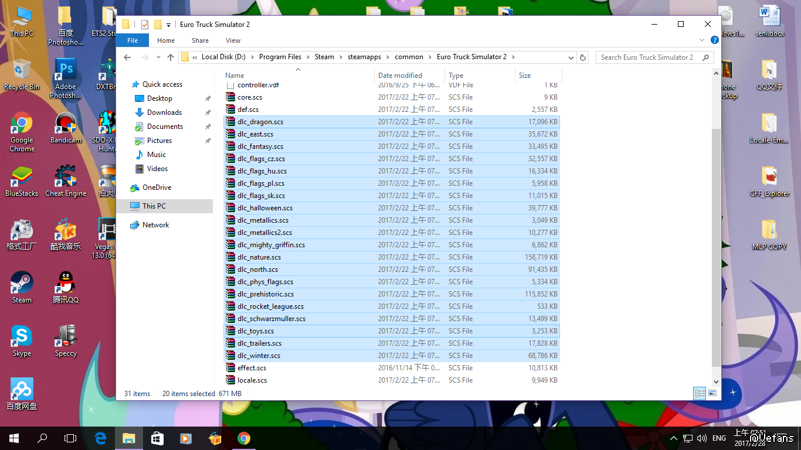Viewport: 801px width, 450px height.
Task: Select the dlc_dragon.scs file
Action: tap(392, 122)
